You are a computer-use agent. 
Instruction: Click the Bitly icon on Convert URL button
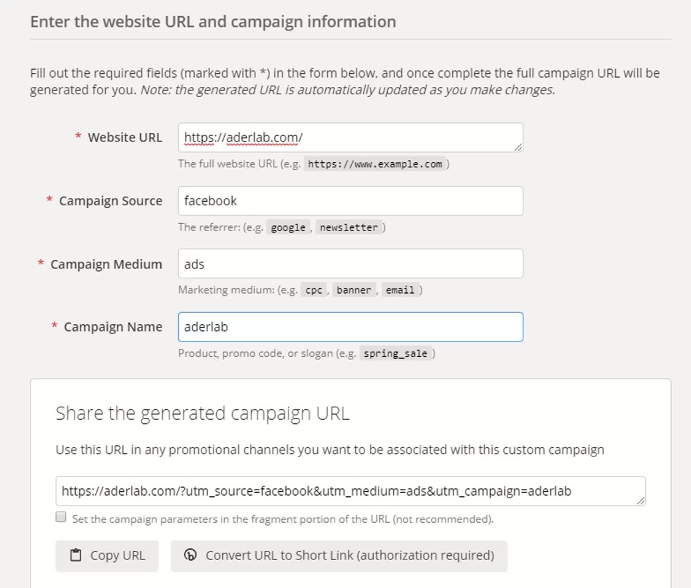[190, 555]
